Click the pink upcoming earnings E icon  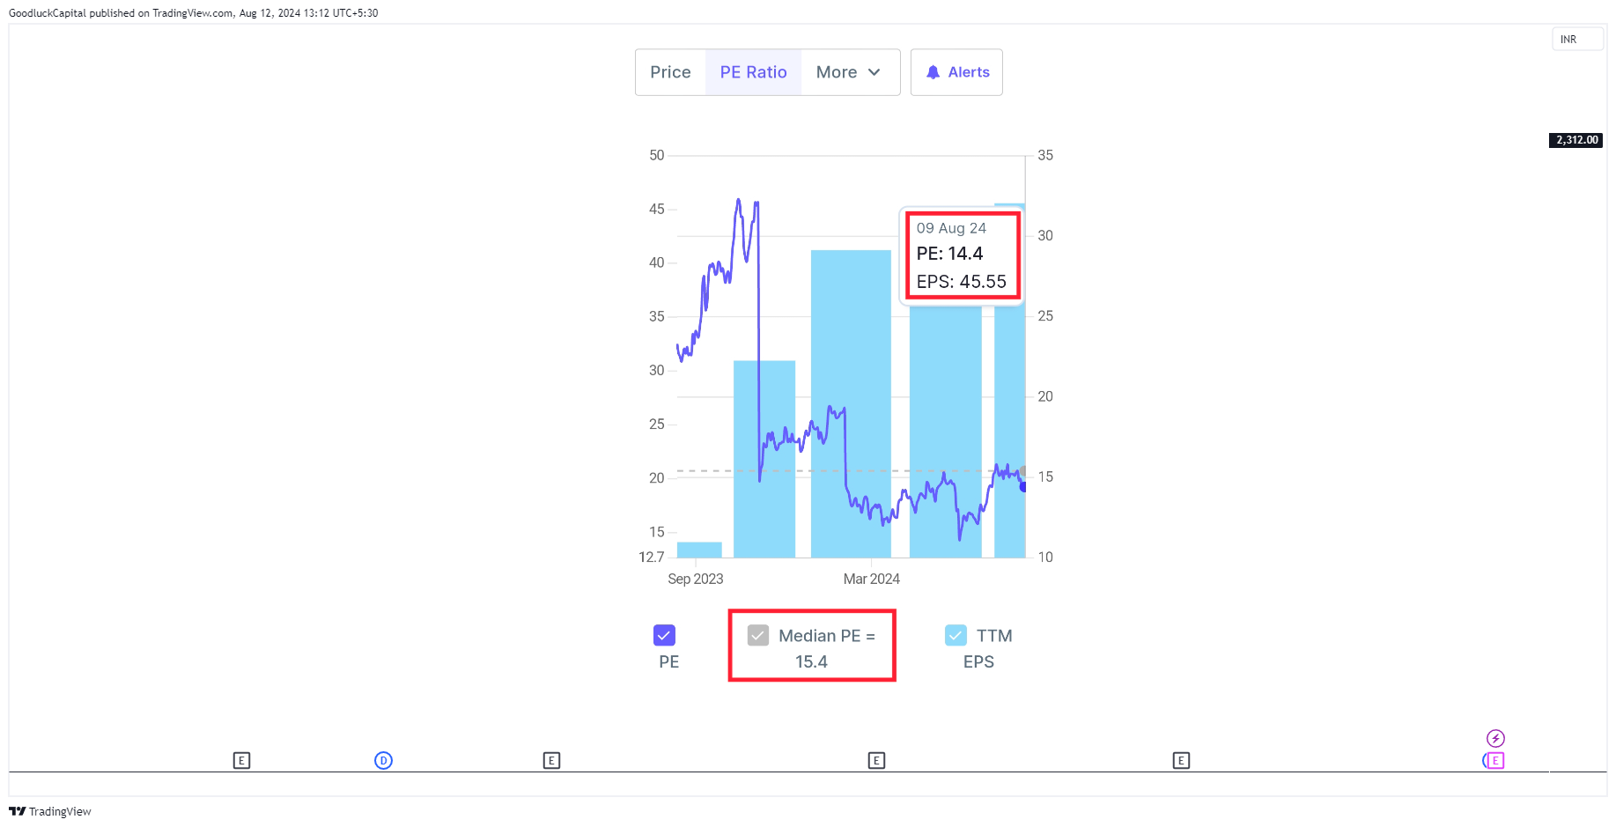1494,760
